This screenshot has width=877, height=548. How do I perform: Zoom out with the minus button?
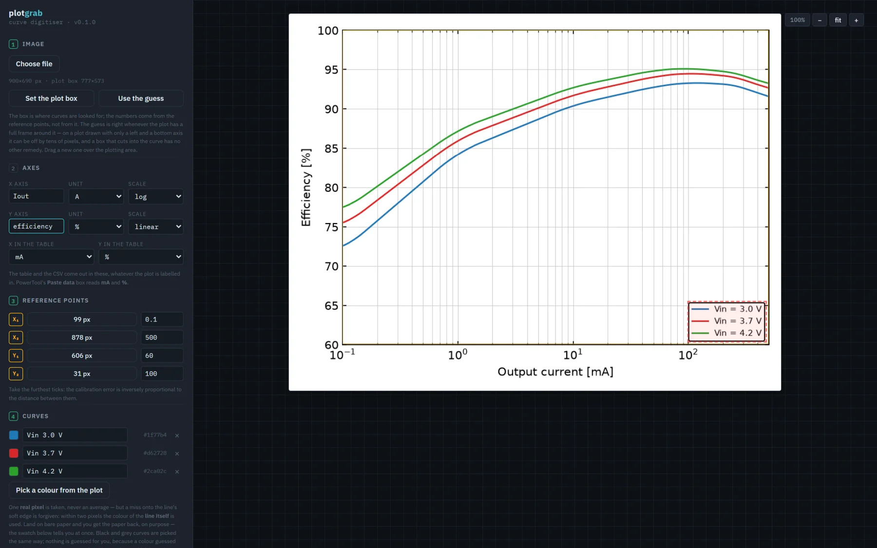820,20
